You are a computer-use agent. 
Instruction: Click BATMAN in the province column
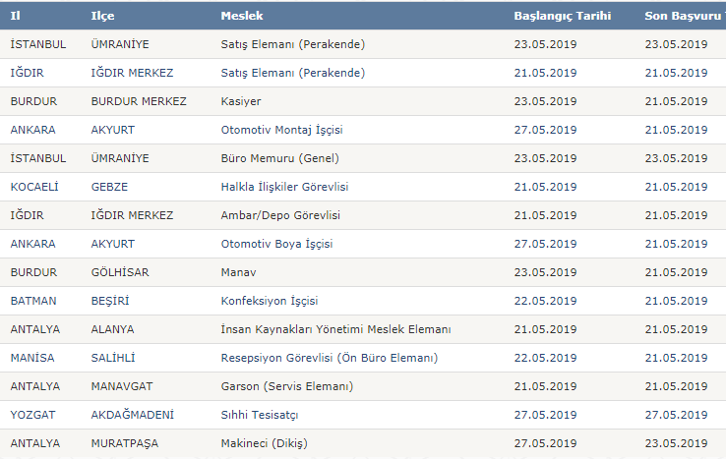click(x=33, y=301)
